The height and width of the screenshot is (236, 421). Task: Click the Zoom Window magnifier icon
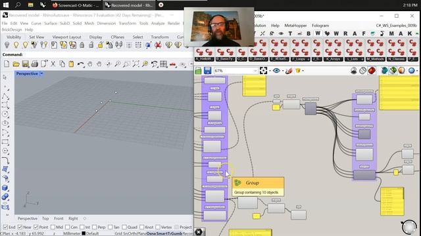(x=126, y=64)
